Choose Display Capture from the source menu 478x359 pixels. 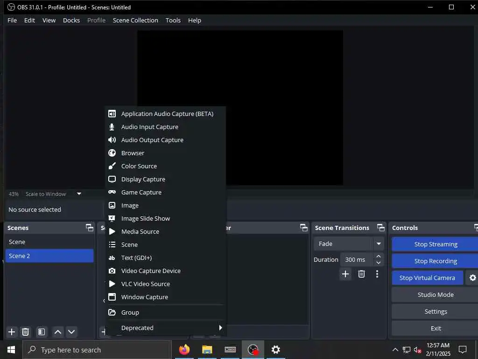[x=166, y=179]
